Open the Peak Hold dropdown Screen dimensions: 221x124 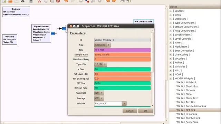click(99, 93)
